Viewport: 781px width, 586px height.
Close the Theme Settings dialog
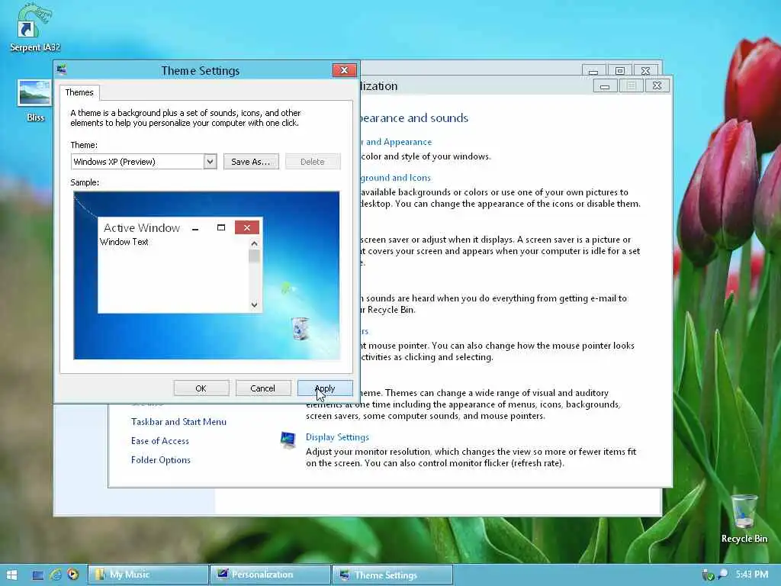tap(344, 70)
